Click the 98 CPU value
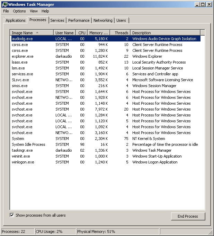 coord(82,144)
